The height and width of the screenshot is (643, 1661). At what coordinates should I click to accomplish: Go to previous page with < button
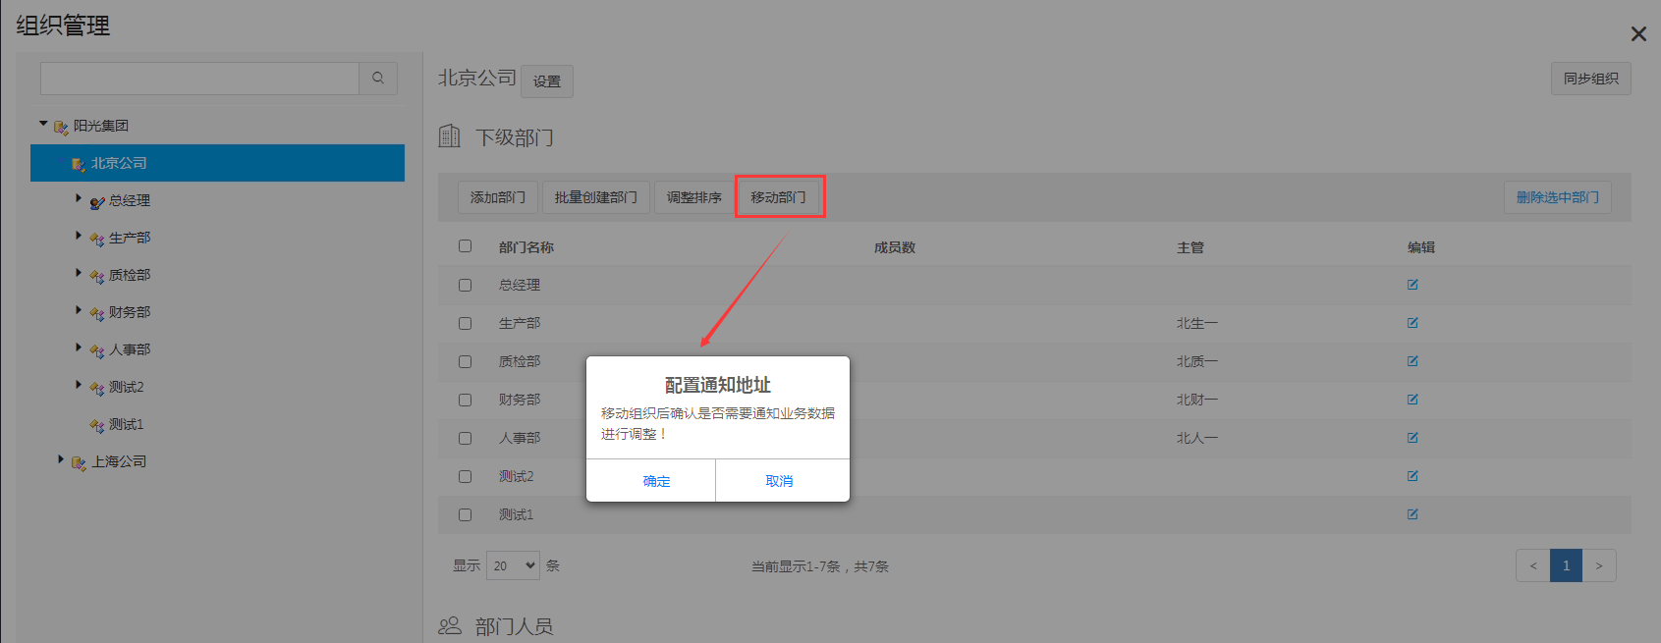pyautogui.click(x=1532, y=565)
